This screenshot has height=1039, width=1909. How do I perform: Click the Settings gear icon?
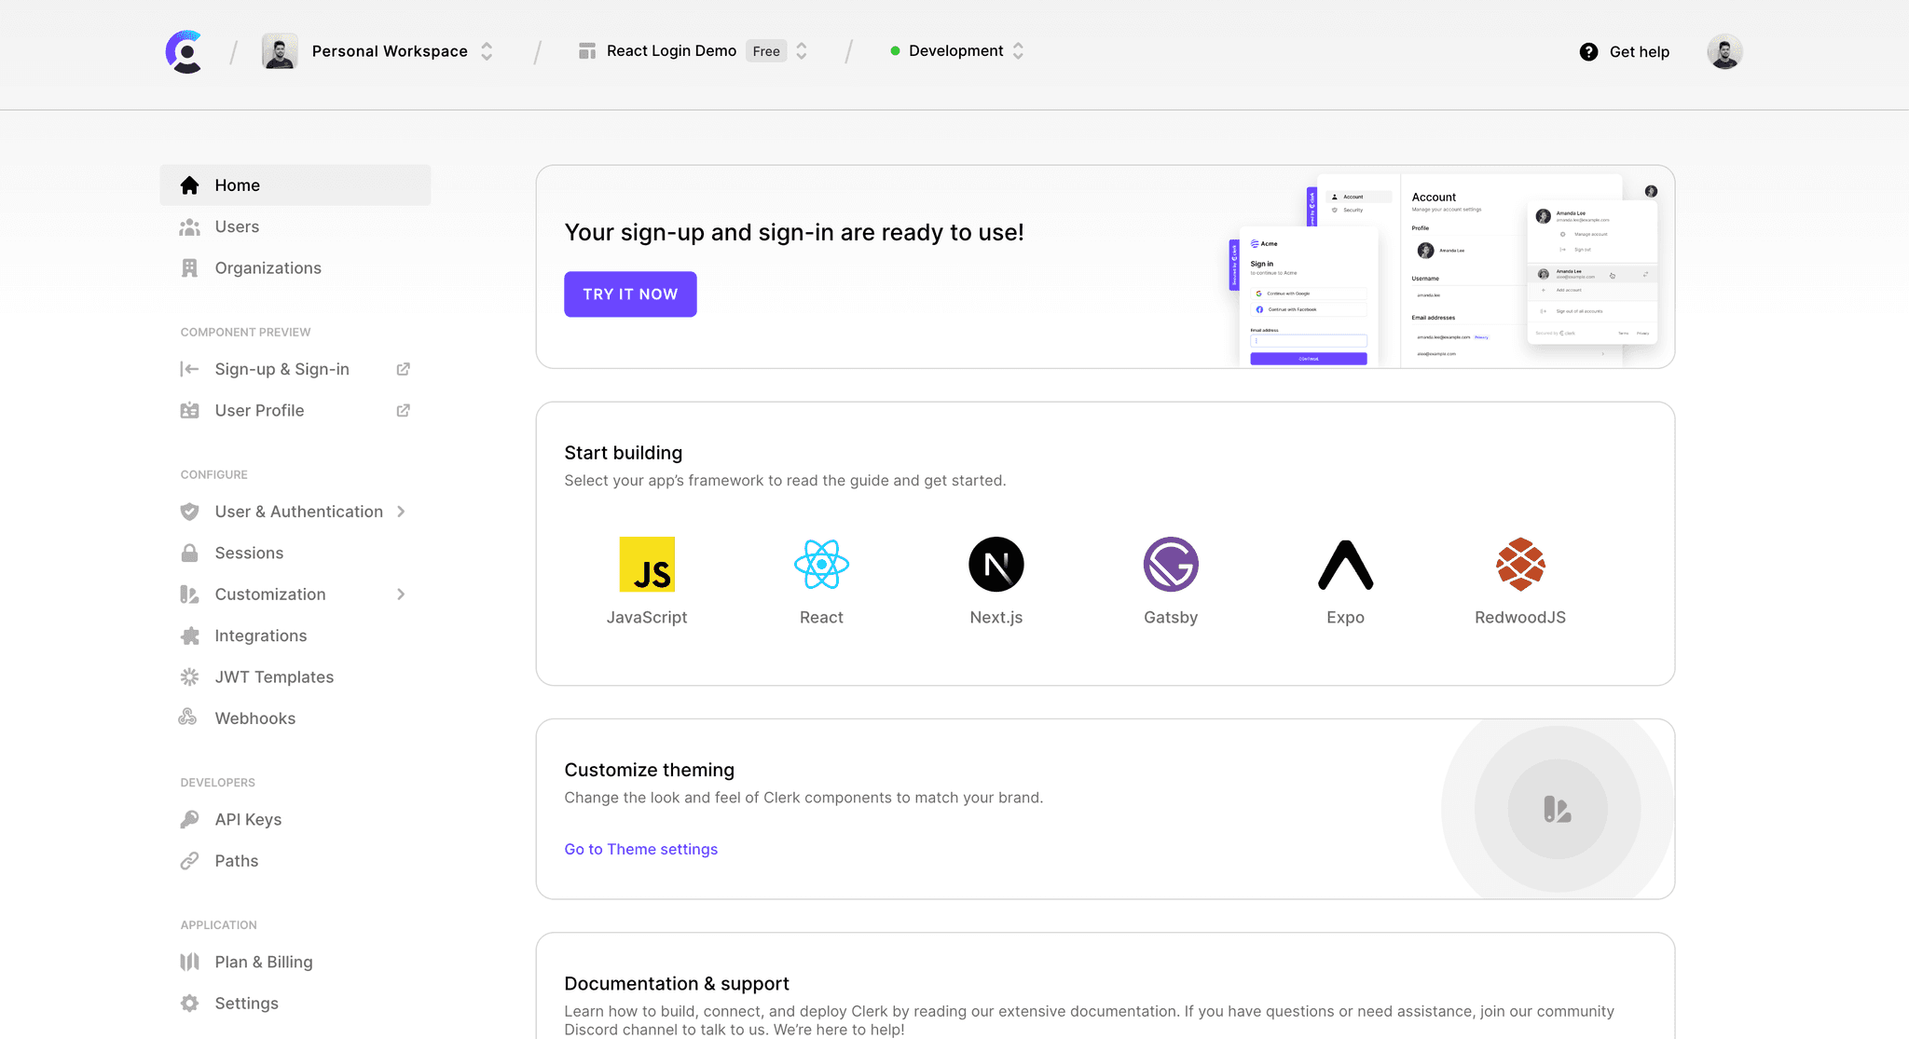(x=189, y=1002)
